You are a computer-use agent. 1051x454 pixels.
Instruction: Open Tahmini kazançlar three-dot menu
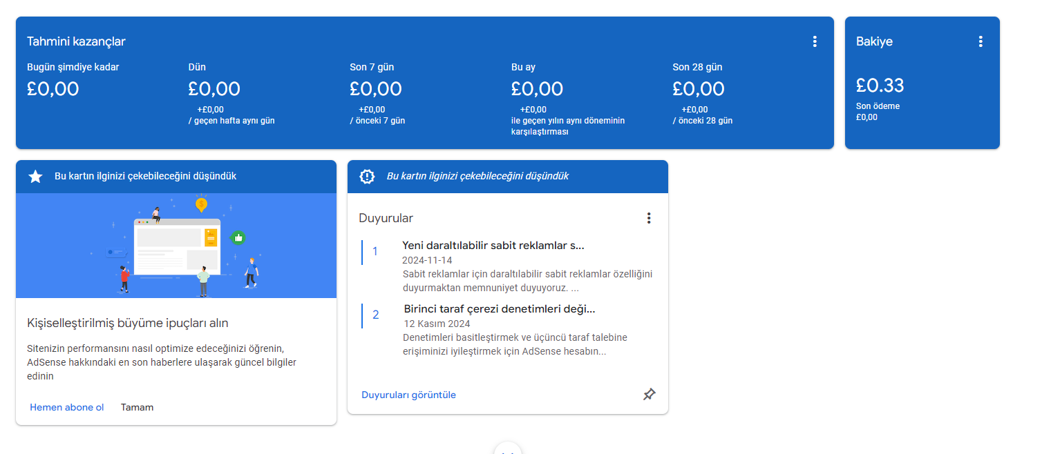coord(815,41)
